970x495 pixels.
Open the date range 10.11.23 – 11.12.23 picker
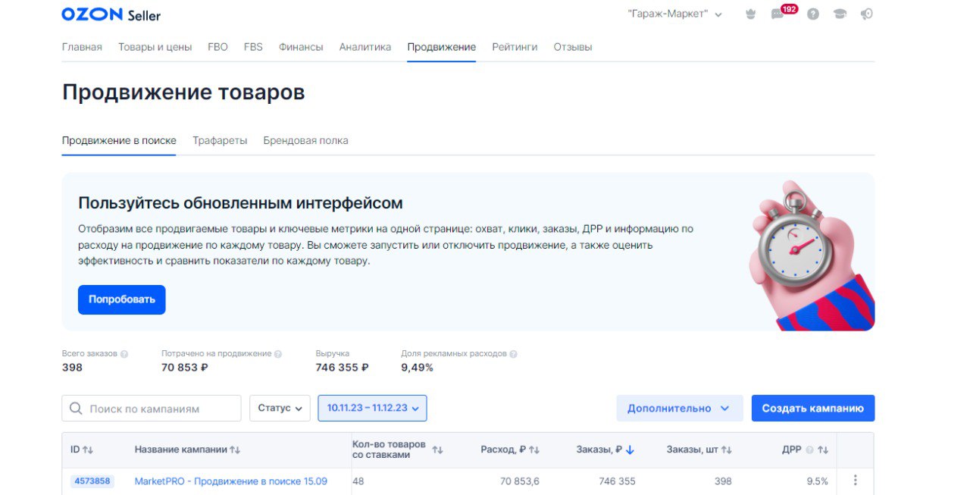tap(373, 409)
